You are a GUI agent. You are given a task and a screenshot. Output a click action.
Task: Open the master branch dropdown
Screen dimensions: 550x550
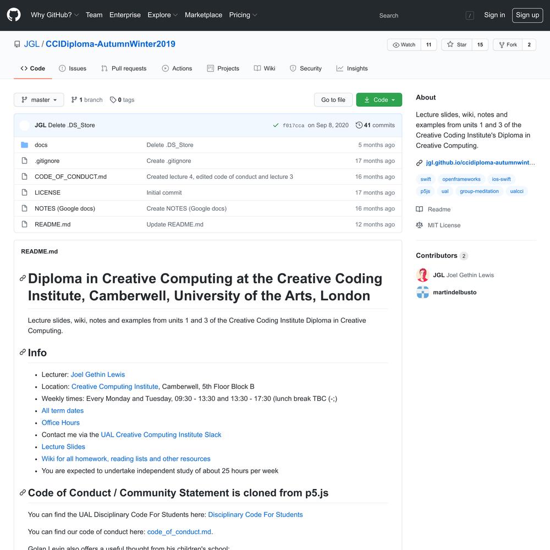click(x=39, y=100)
